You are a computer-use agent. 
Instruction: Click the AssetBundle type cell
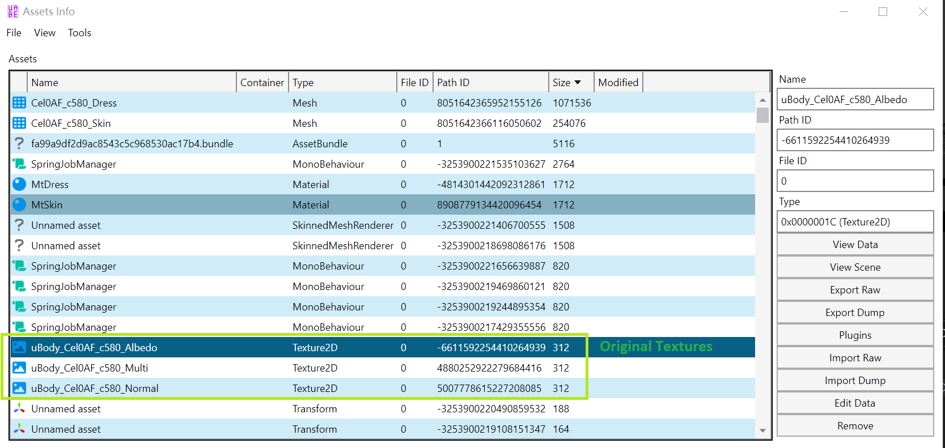(x=320, y=144)
